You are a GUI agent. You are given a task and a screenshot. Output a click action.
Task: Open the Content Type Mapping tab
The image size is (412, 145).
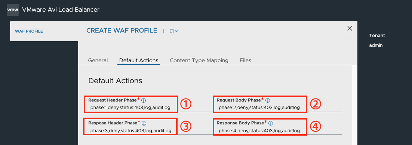pos(199,60)
